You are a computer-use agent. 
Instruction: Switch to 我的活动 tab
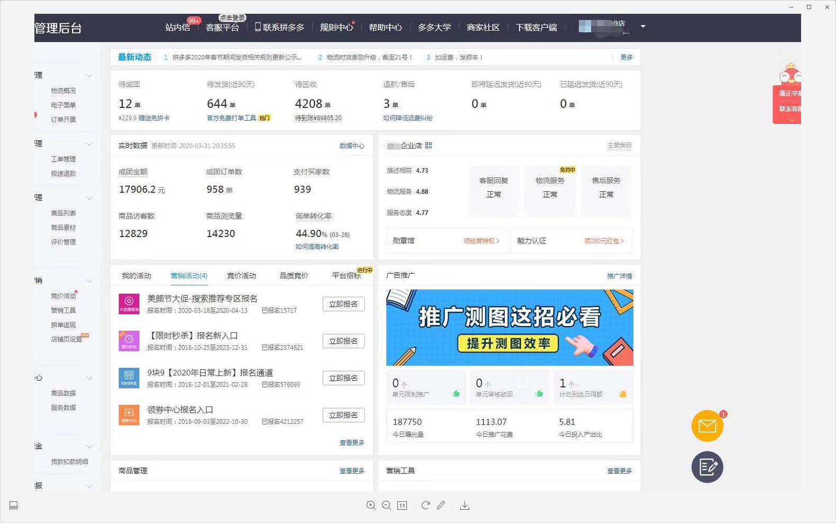(x=137, y=276)
